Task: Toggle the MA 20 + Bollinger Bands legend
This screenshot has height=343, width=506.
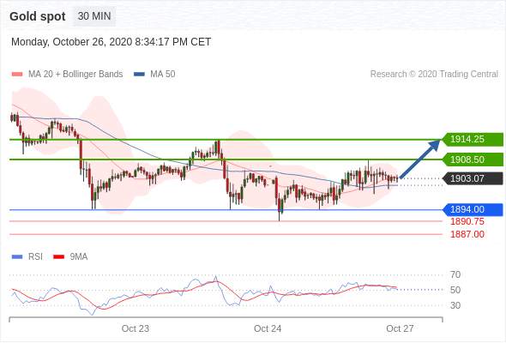Action: coord(67,75)
